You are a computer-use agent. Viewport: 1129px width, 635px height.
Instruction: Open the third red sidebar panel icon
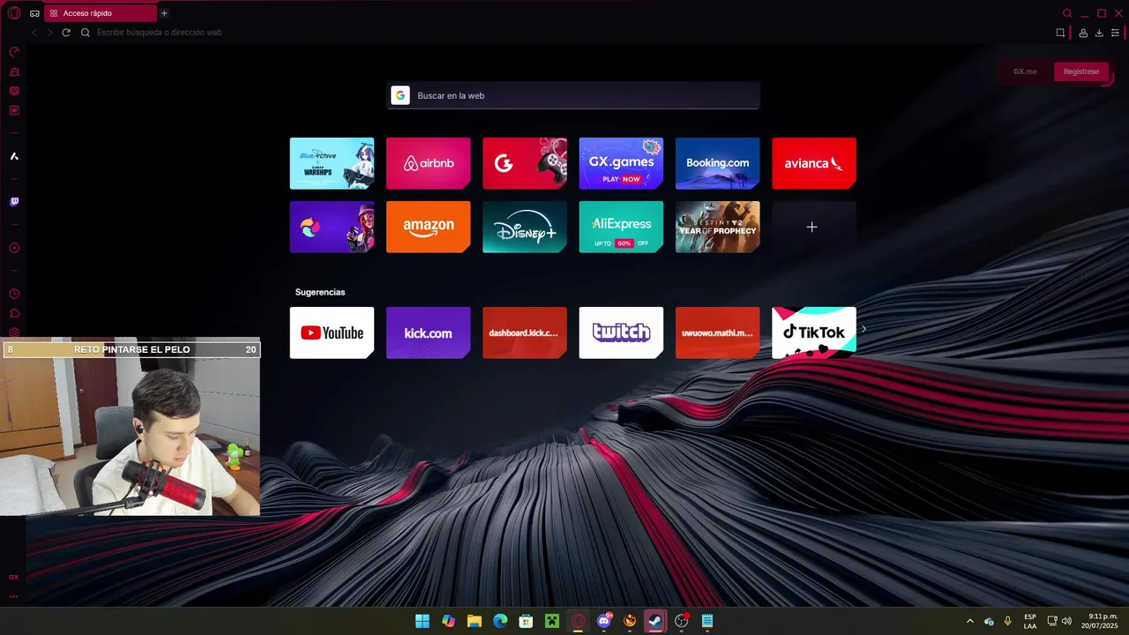pyautogui.click(x=14, y=91)
